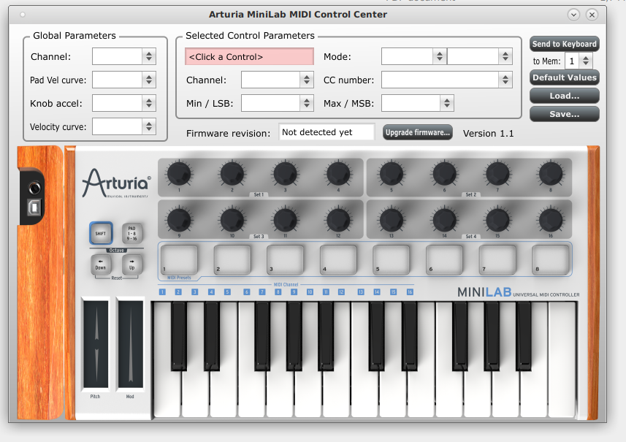The image size is (626, 442).
Task: Select knob 16 in Set 4
Action: click(x=551, y=220)
